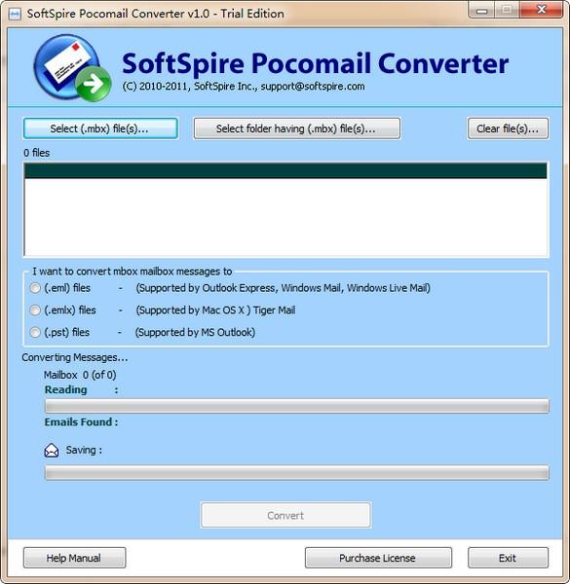Select the (.emlx) files radio option

[35, 310]
